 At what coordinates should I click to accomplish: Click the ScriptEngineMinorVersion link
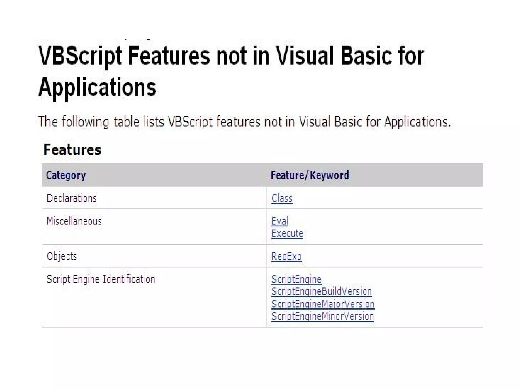point(322,316)
